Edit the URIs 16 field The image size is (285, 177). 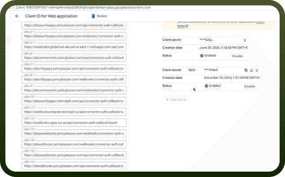pyautogui.click(x=74, y=166)
